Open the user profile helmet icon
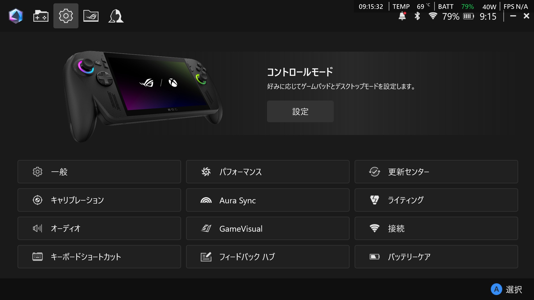 point(116,16)
